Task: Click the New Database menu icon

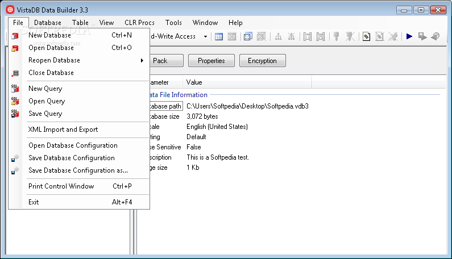Action: pyautogui.click(x=15, y=36)
